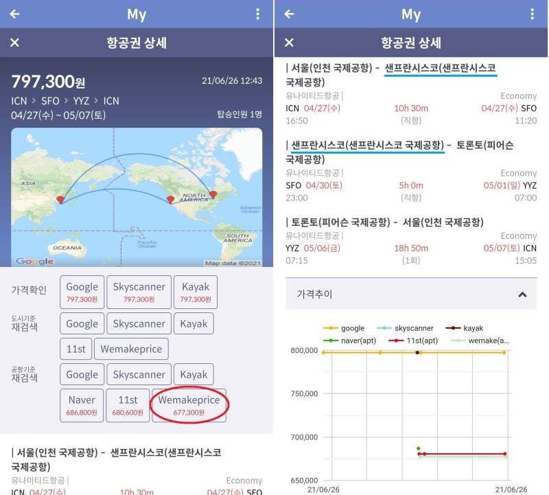Collapse the 가격추이 section using the chevron
Screen dimensions: 549x495
point(522,294)
